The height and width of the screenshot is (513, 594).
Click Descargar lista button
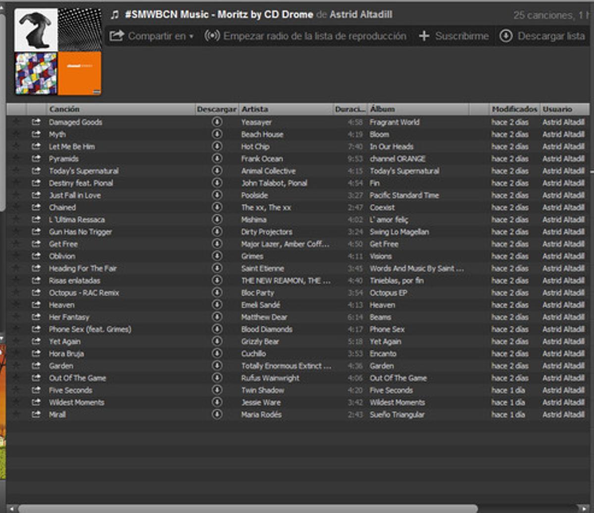(x=543, y=36)
